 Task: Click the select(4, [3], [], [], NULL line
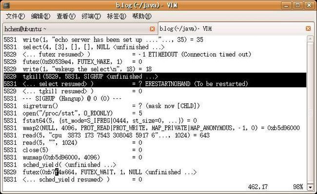84,47
